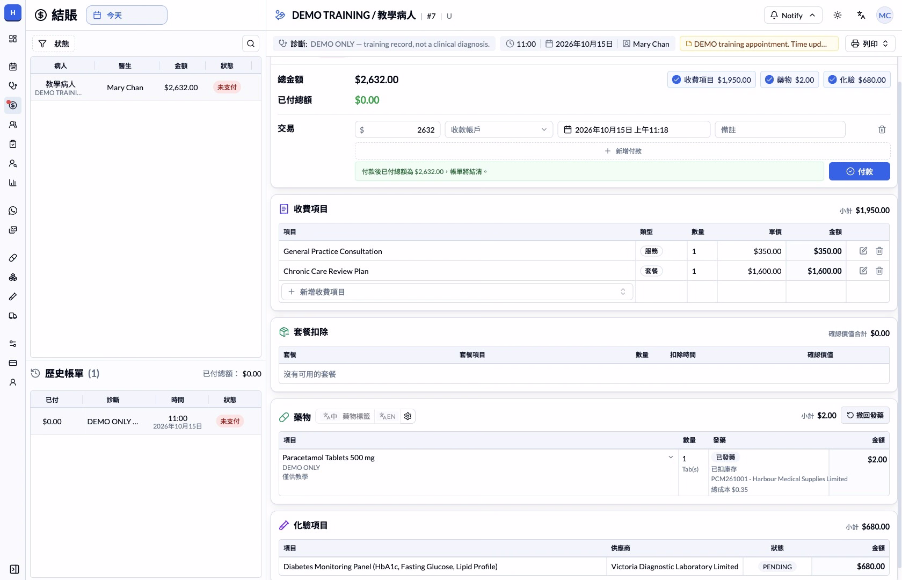Delete the transaction row with trash icon

coord(882,129)
